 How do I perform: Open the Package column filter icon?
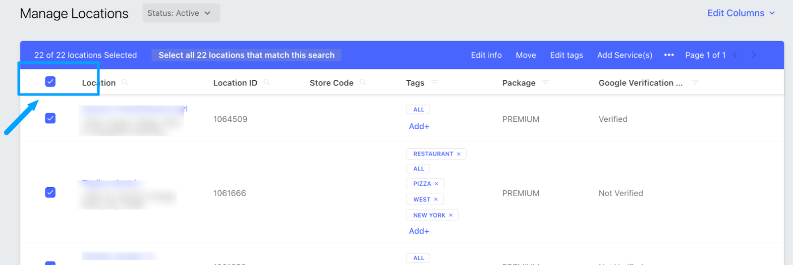(x=545, y=83)
